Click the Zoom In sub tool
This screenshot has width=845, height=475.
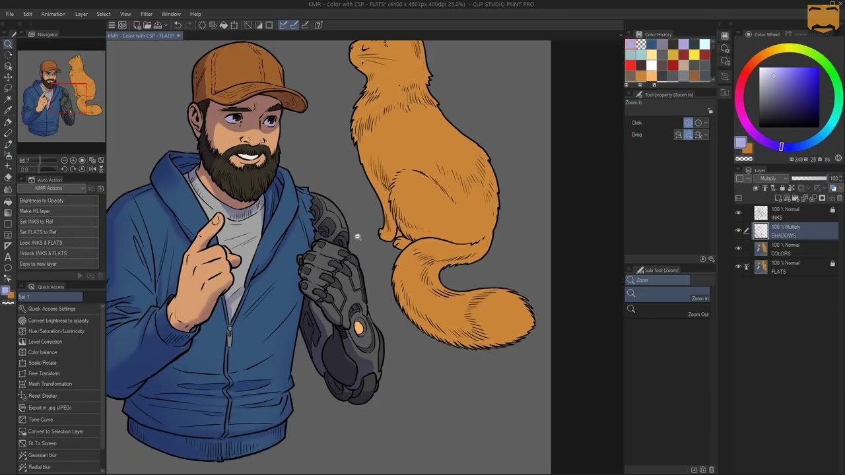pyautogui.click(x=667, y=294)
